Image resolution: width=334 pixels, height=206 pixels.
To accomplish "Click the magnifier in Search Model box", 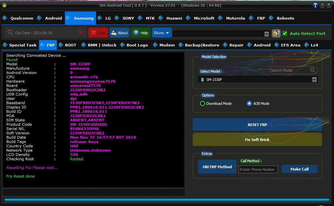I will coord(312,70).
